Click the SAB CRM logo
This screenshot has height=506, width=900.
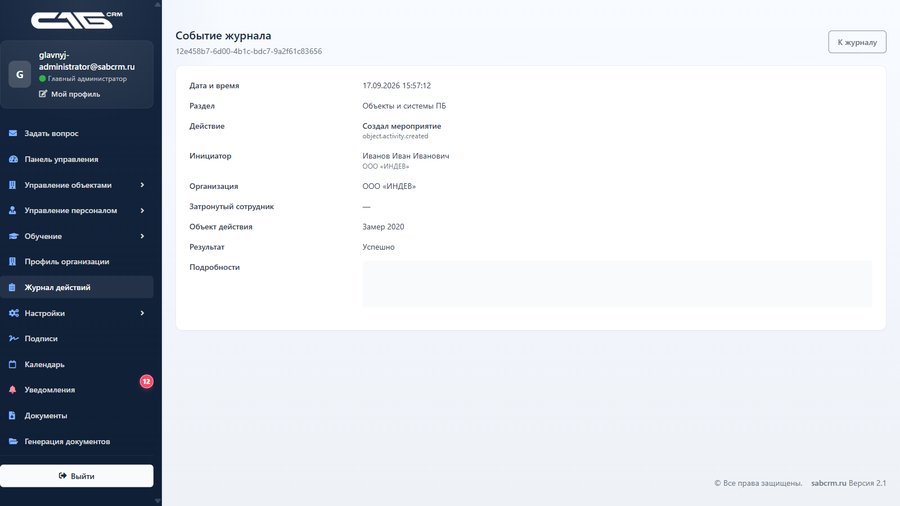coord(76,20)
